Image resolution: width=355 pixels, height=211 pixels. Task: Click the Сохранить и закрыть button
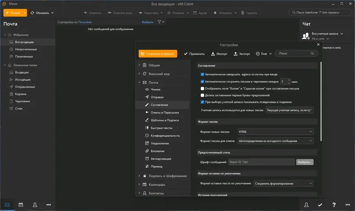click(158, 54)
